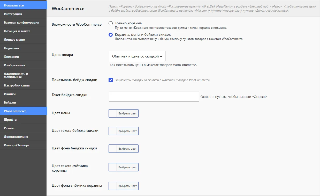Screen dimensions: 320x196
Task: Click the Показывать бейдж скидки label
Action: [74, 80]
